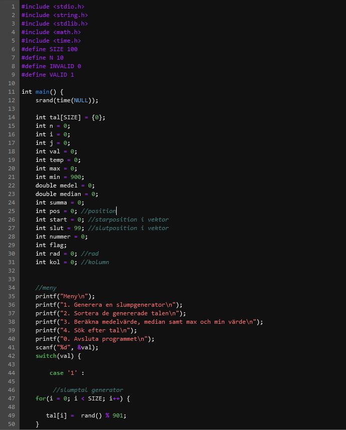Screen dimensions: 346x430
Task: Click the for loop header line
Action: 83,398
